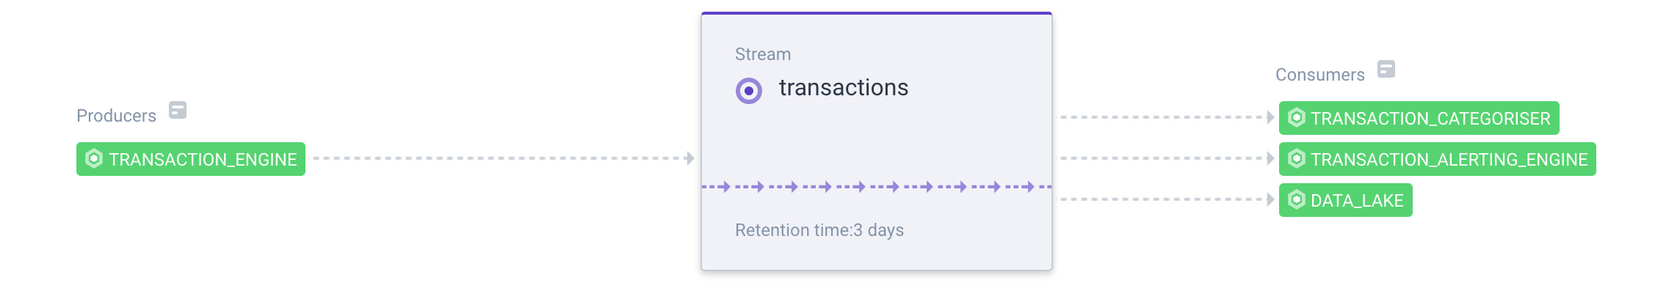Select the TRANSACTION_CATEGORISER consumer tag

pyautogui.click(x=1419, y=118)
